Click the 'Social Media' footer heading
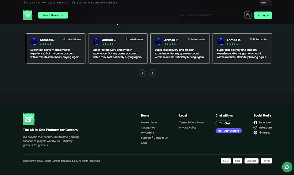Image resolution: width=294 pixels, height=175 pixels. click(x=262, y=116)
